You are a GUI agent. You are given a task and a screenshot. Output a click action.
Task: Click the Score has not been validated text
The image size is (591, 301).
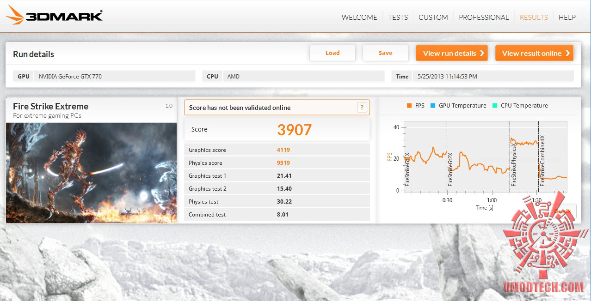coord(240,108)
